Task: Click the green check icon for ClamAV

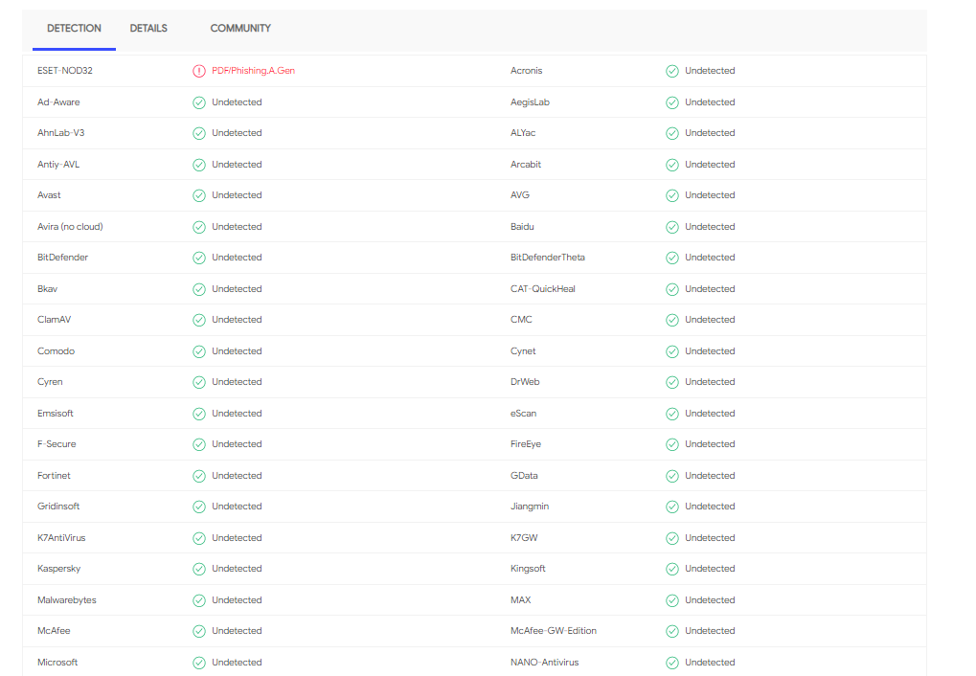Action: [198, 320]
